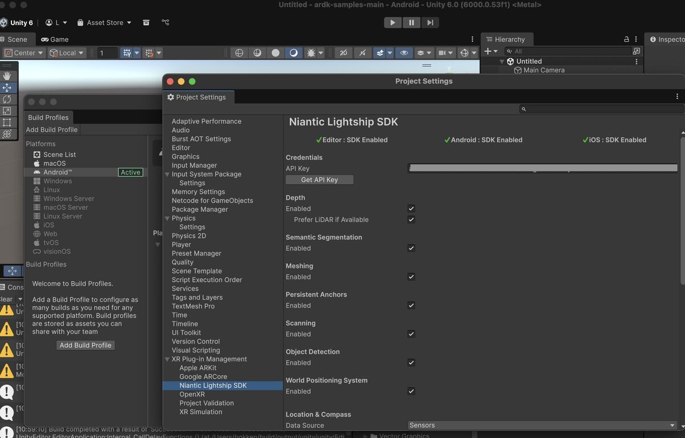Open the Data Source Sensors dropdown
Viewport: 685px width, 438px height.
coord(542,425)
